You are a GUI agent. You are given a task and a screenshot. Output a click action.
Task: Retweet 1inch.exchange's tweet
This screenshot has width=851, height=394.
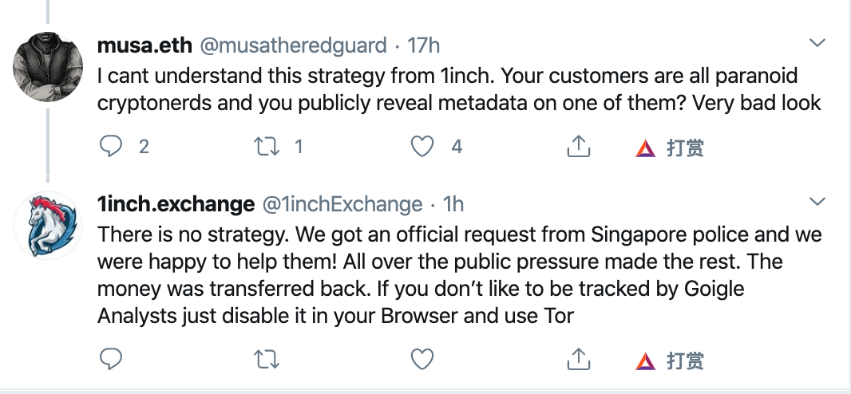266,361
